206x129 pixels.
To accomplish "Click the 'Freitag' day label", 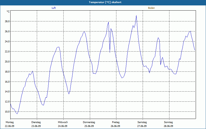I will point(116,122).
